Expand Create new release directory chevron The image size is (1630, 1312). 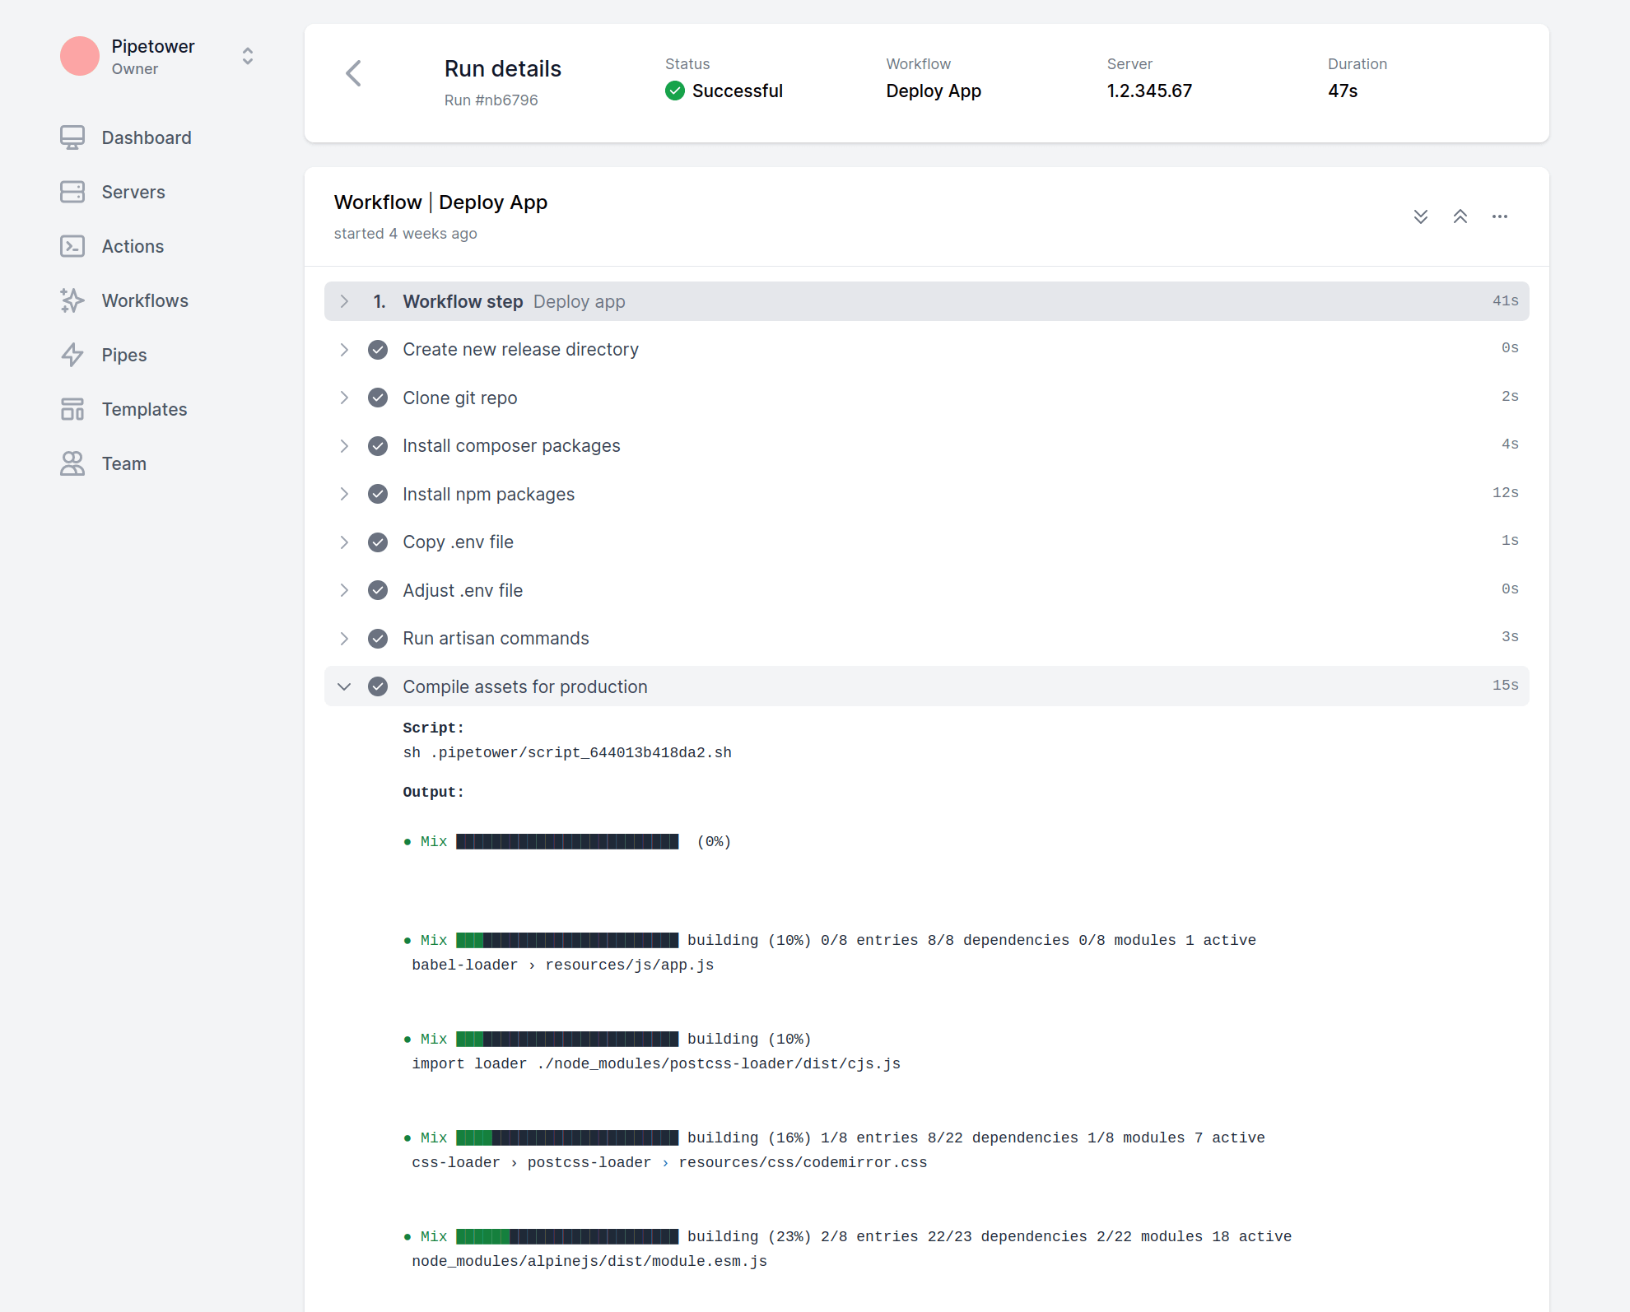(344, 350)
